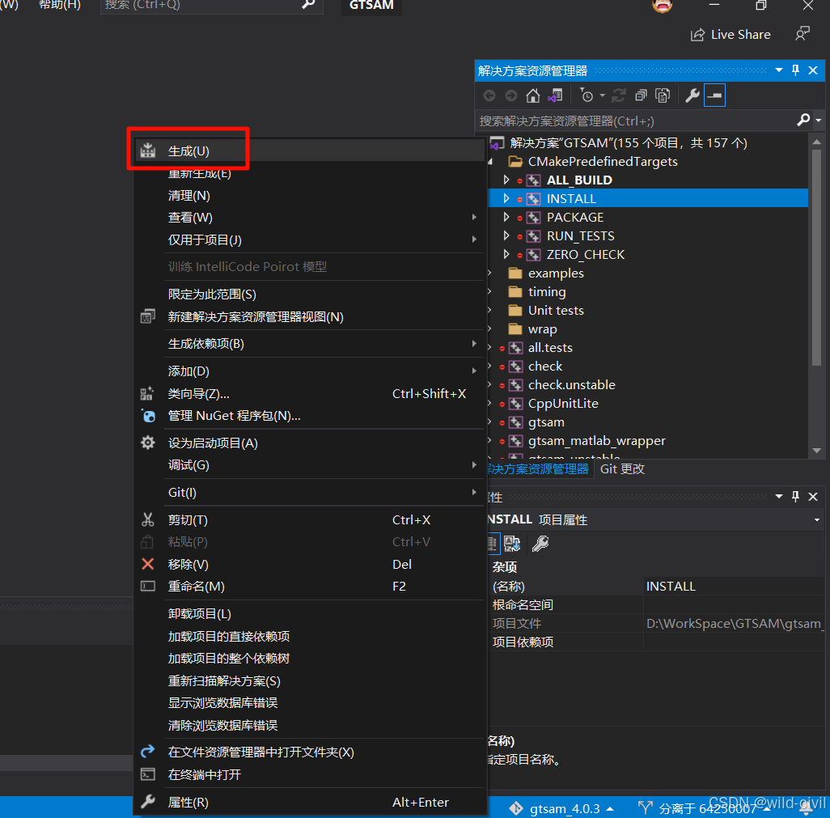This screenshot has width=830, height=818.
Task: Click Property Pages wrench in Properties panel
Action: click(540, 544)
